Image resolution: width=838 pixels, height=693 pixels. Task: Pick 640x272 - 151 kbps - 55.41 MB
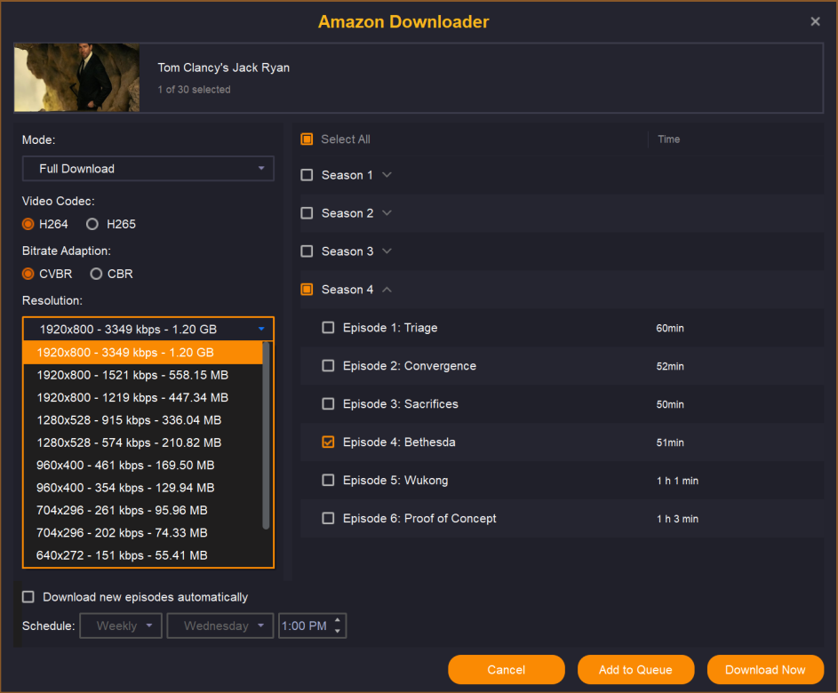(143, 555)
